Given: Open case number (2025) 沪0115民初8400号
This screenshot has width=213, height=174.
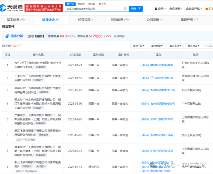Looking at the screenshot, I should click(157, 151).
